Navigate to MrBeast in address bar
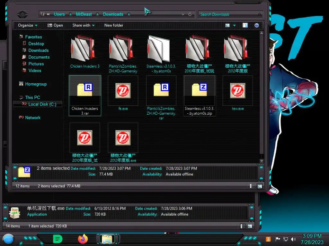This screenshot has width=329, height=246. pyautogui.click(x=84, y=14)
